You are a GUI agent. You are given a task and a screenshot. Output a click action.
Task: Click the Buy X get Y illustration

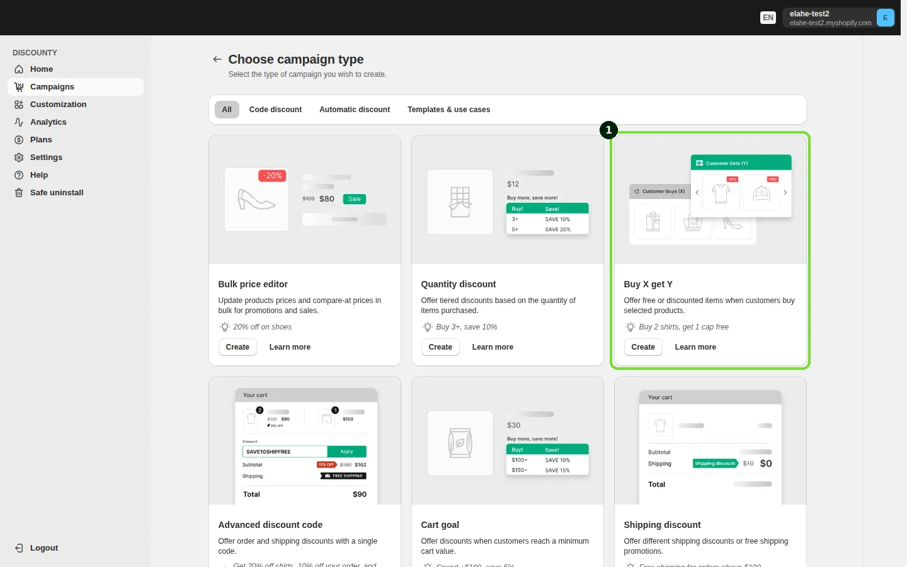710,200
